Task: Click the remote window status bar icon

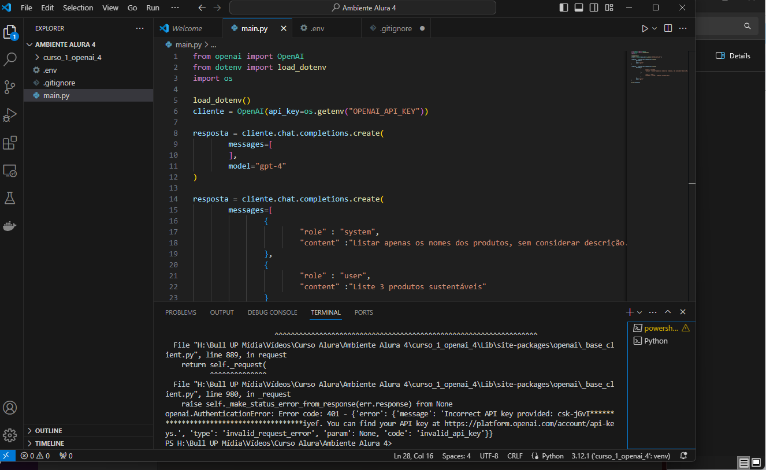Action: coord(7,456)
